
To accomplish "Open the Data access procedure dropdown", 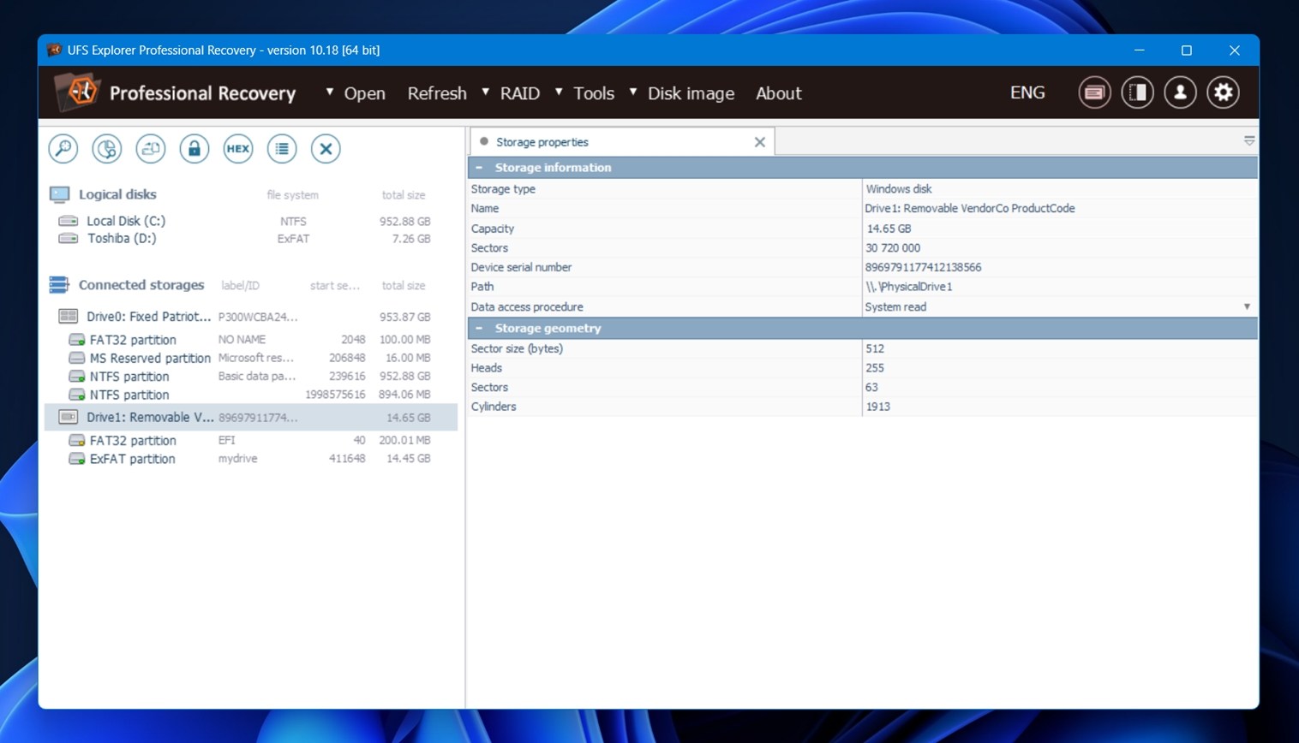I will click(1247, 306).
